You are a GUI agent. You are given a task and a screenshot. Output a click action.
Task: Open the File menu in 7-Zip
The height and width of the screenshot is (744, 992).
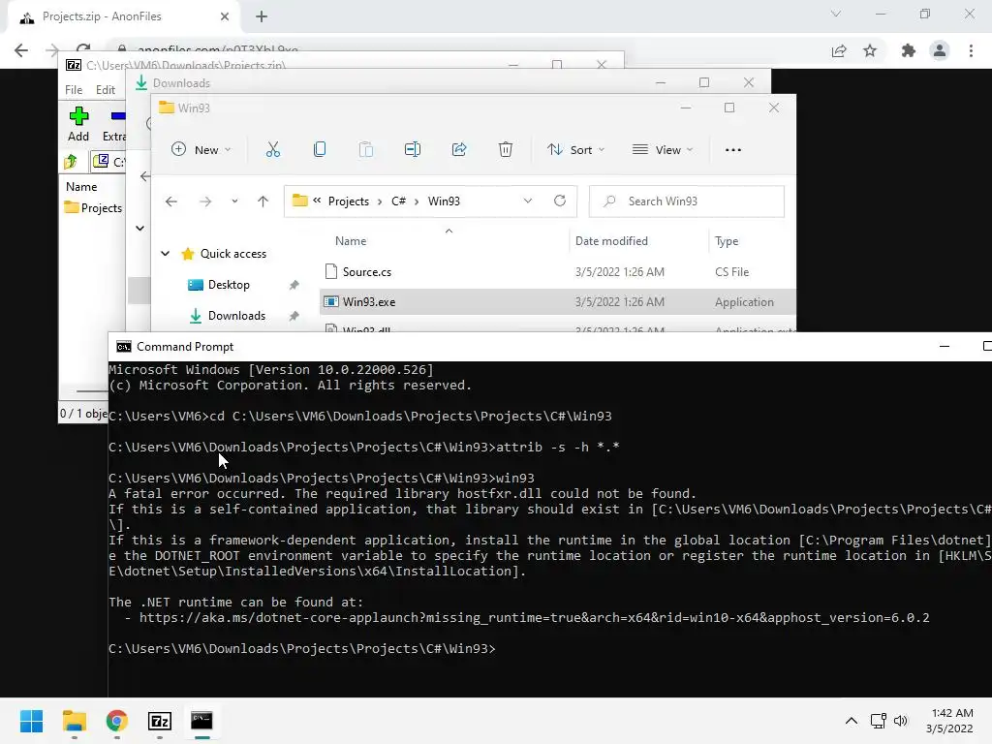click(74, 90)
